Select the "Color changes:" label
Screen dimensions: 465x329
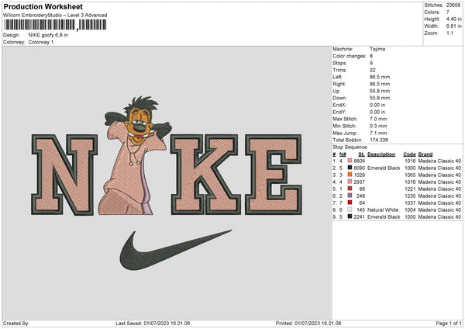[350, 56]
